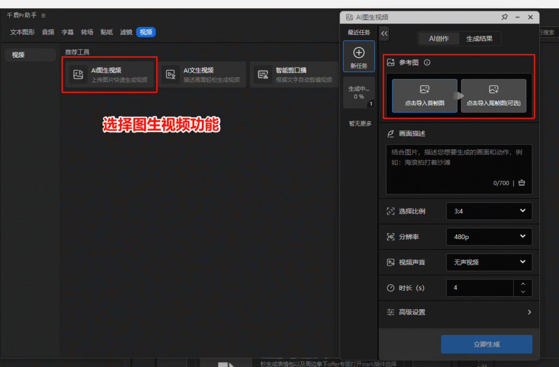Click the paste icon in description box
Screen dimensions: 559x367
[x=521, y=183]
